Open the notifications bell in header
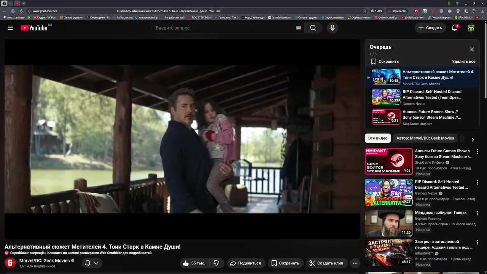This screenshot has height=274, width=487. 455,28
